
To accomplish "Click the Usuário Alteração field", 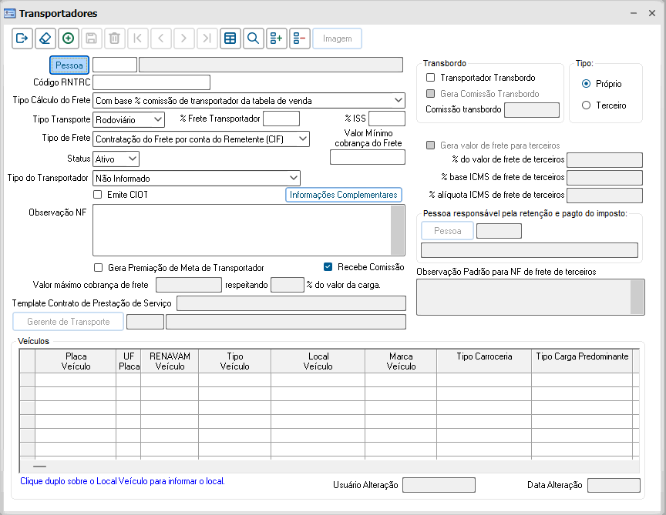I will click(x=439, y=485).
